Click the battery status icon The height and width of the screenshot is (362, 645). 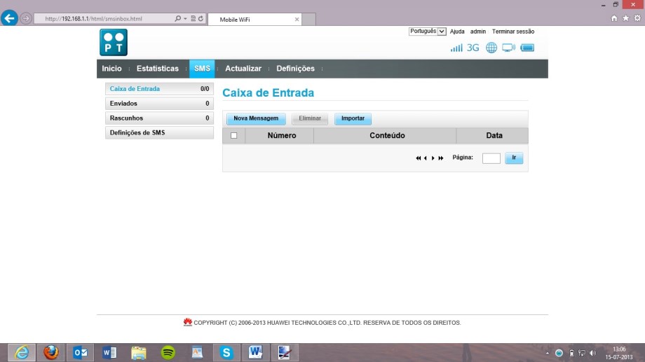pos(528,48)
